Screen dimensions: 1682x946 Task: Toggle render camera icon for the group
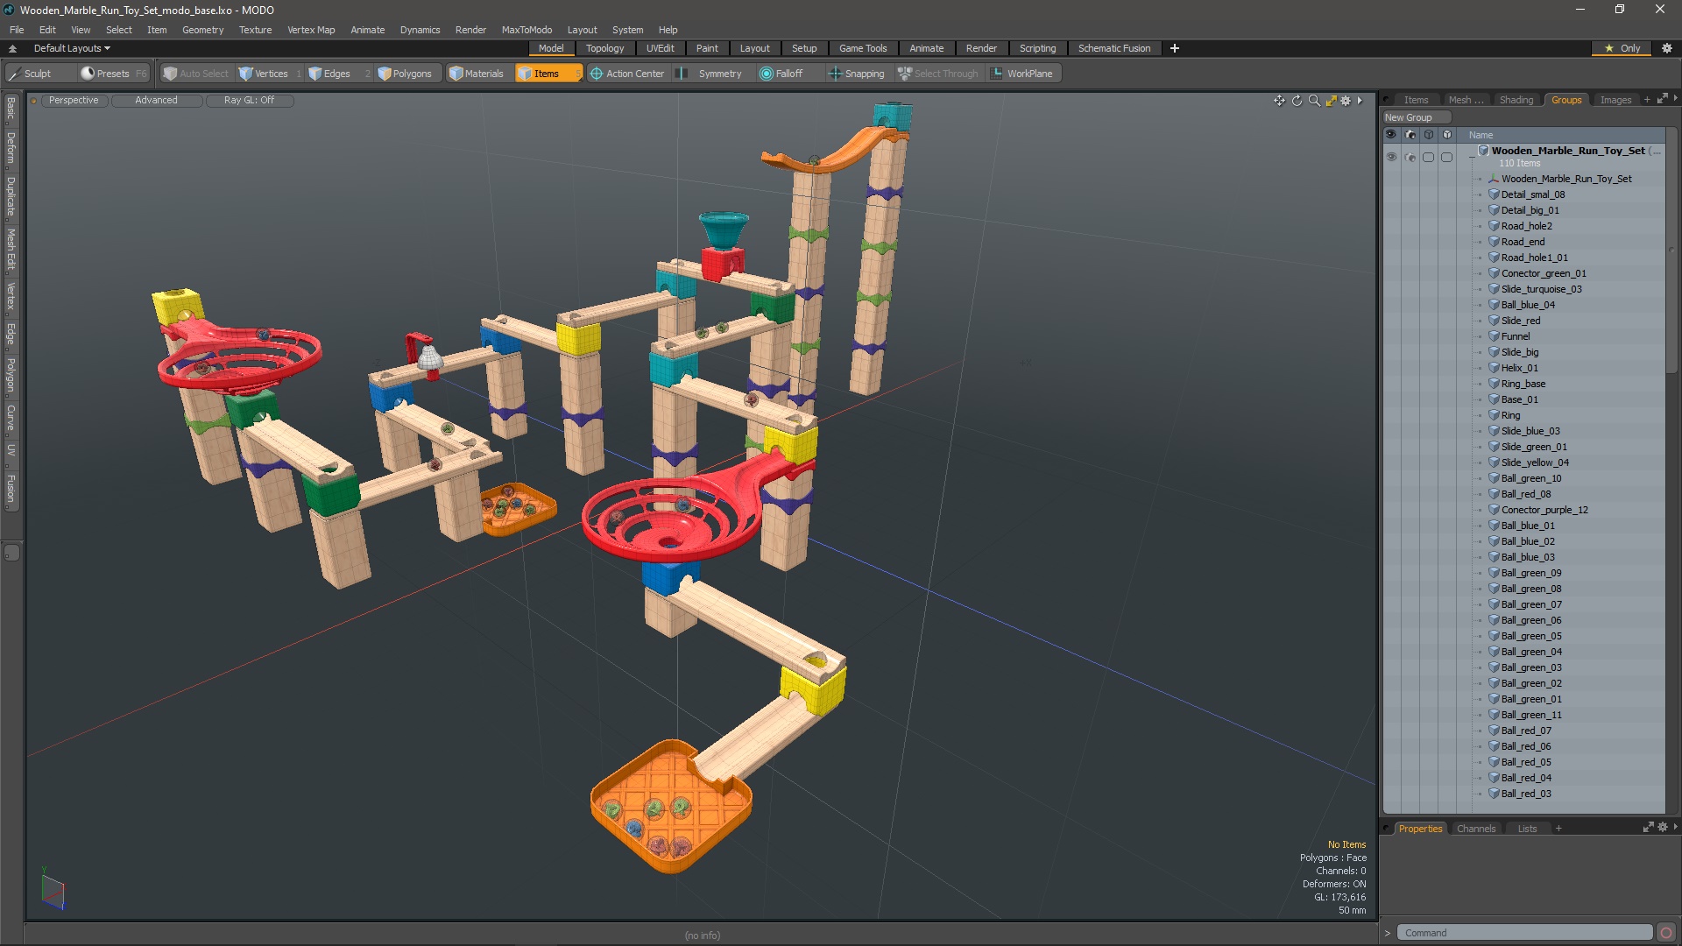(x=1410, y=158)
